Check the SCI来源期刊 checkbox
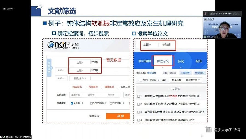The width and height of the screenshot is (246, 139). pyautogui.click(x=91, y=103)
